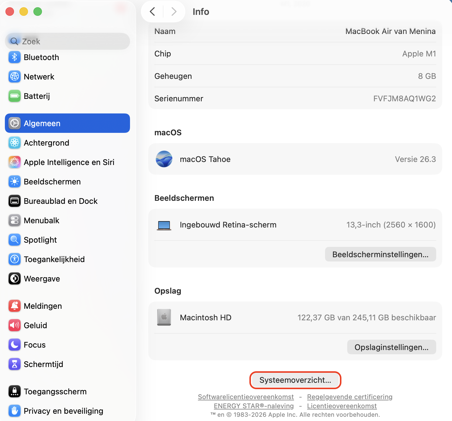
Task: Open Apple Intelligence en Siri settings
Action: coord(14,162)
